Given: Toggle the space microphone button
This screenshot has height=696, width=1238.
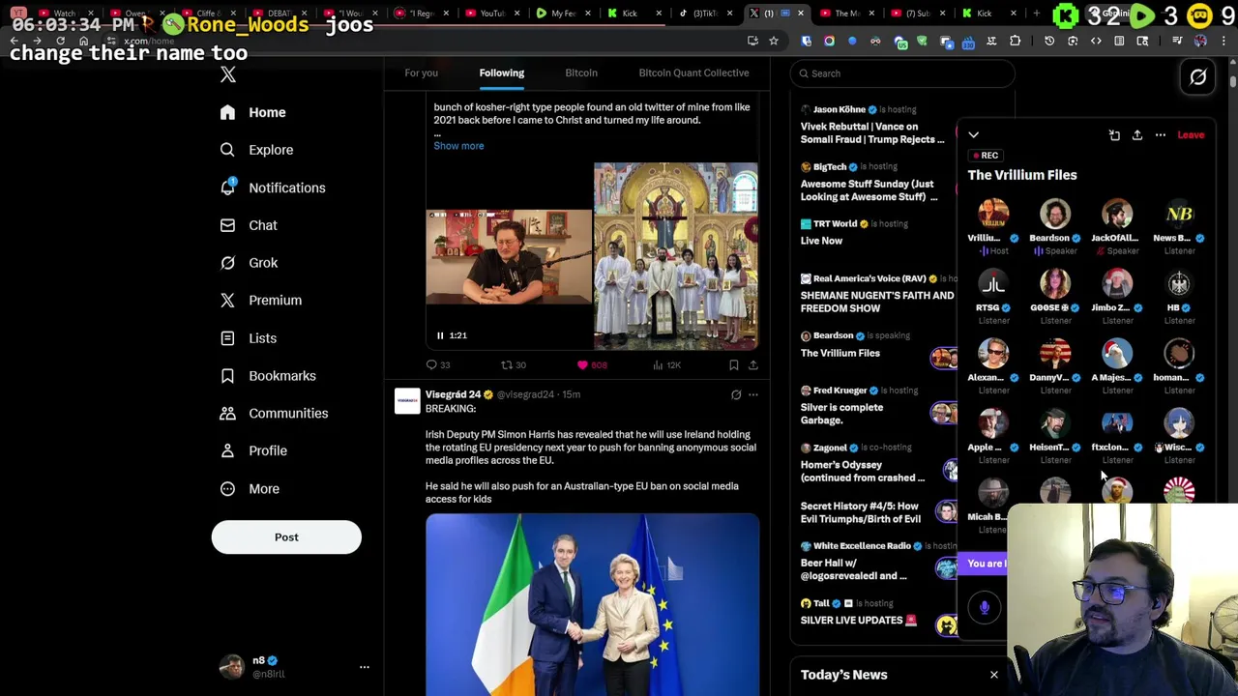Looking at the screenshot, I should point(985,607).
